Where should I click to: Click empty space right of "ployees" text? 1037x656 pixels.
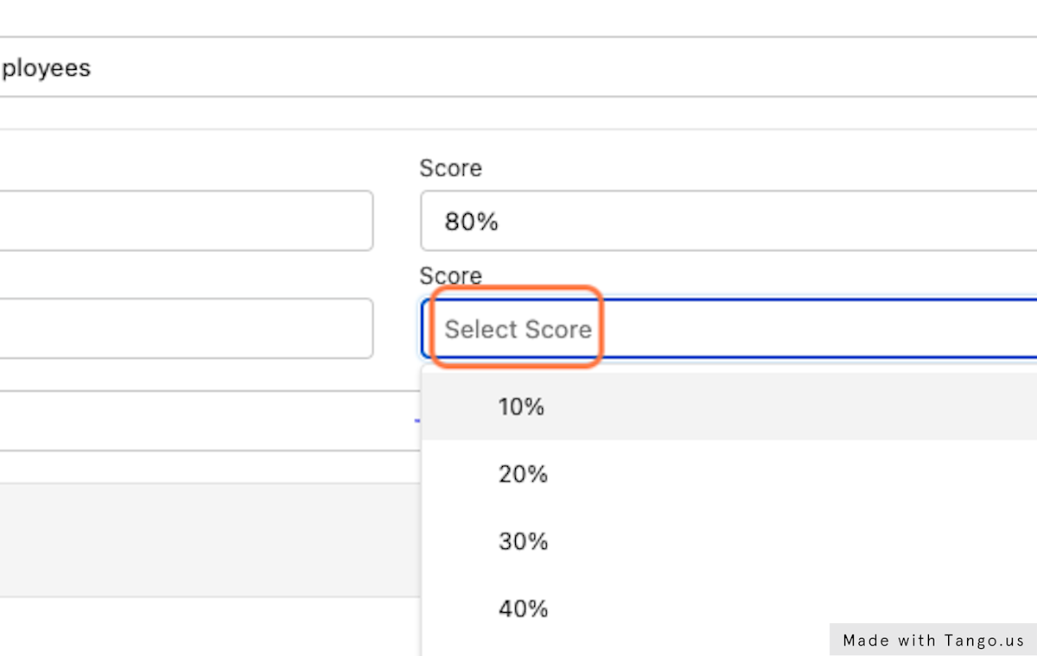coord(562,67)
